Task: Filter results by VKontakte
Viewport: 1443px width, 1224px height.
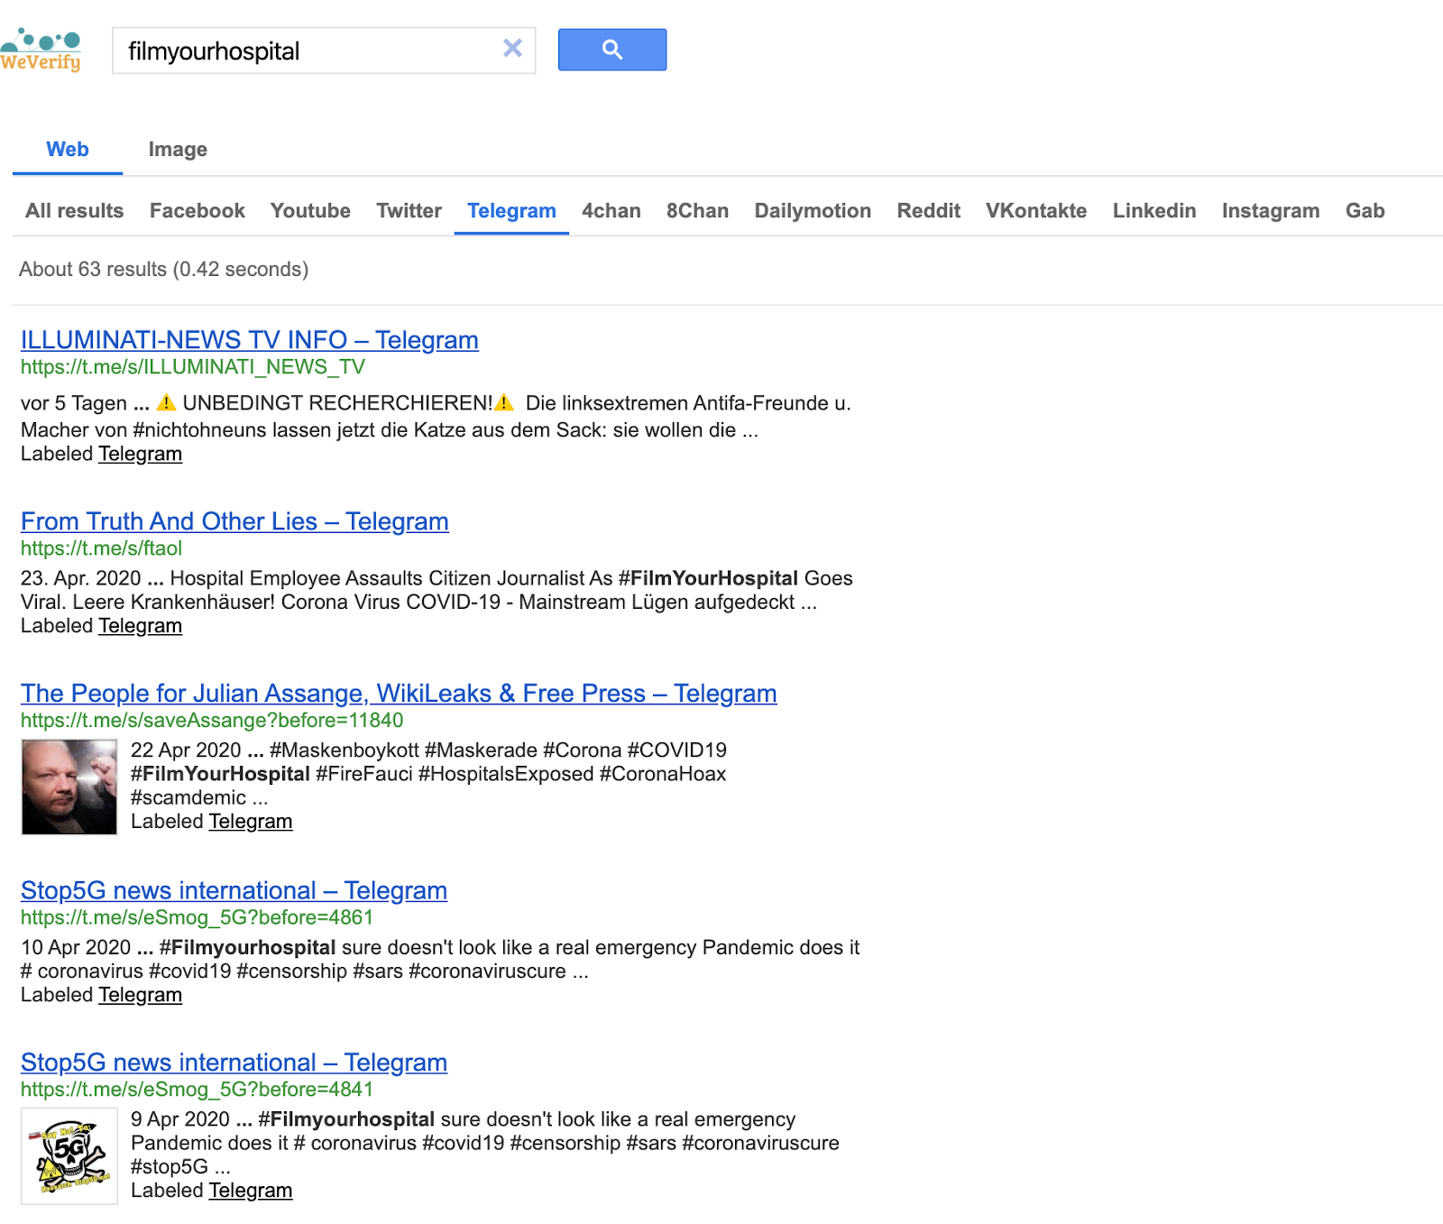Action: (1036, 211)
